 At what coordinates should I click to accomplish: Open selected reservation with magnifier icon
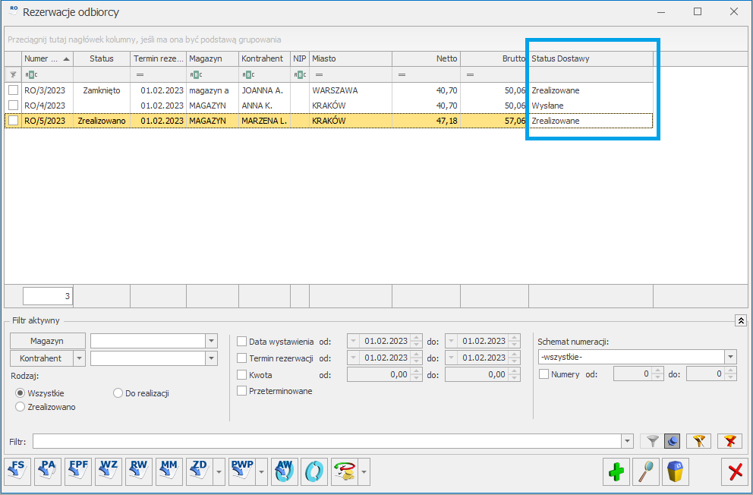point(646,471)
